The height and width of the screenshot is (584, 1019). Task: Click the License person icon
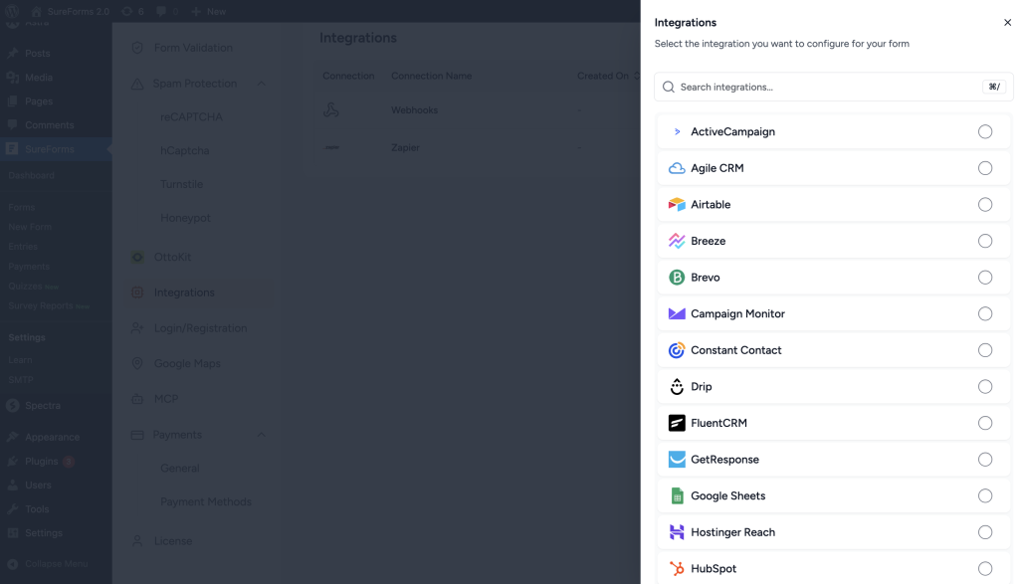coord(137,541)
